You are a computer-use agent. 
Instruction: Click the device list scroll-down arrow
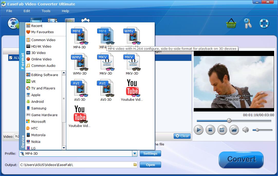tap(64, 148)
